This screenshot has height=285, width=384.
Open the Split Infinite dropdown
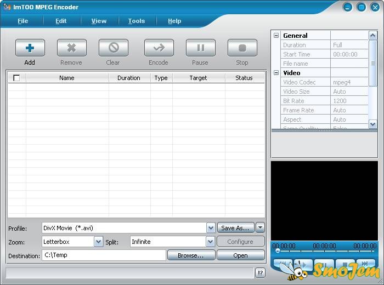tap(210, 242)
